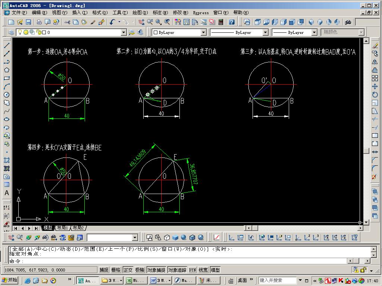Open the Express menu

click(201, 13)
